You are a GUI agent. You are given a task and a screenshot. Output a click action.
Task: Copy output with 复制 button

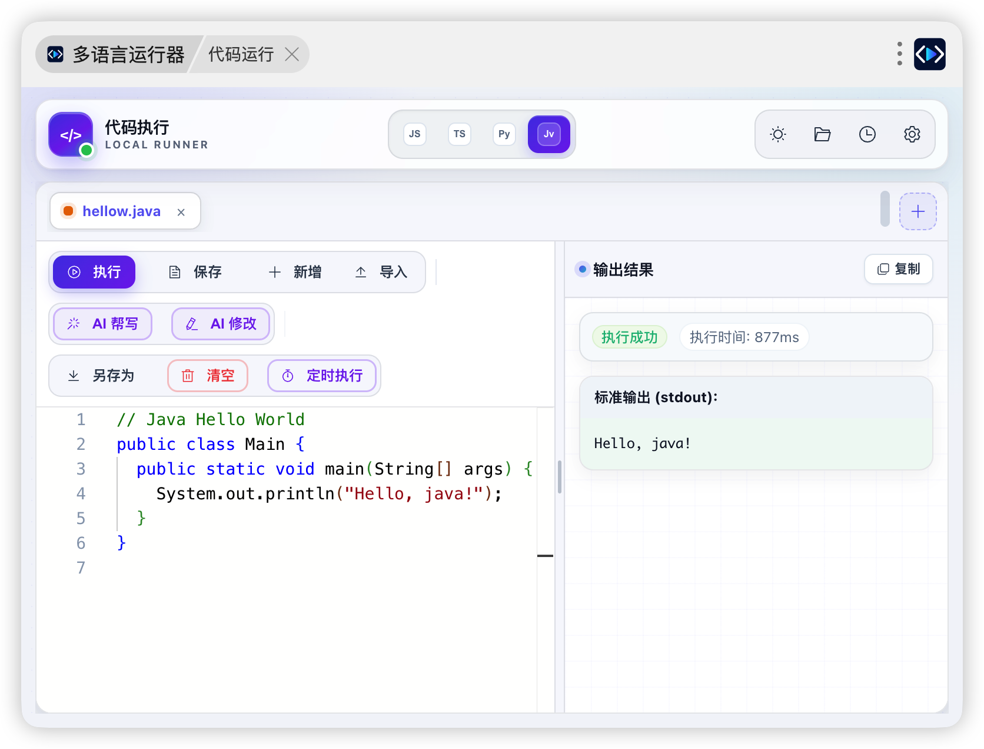point(899,269)
